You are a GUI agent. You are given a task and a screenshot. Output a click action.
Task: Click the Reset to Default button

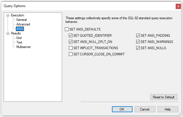point(164,97)
